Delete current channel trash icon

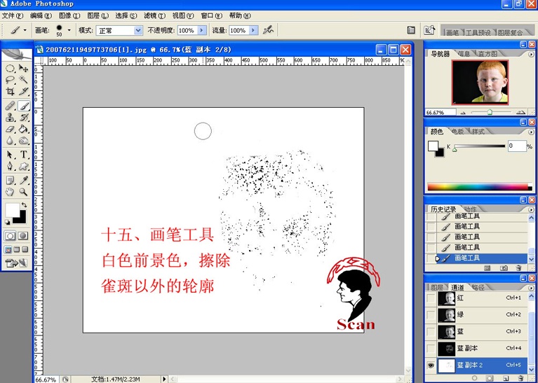[520, 379]
